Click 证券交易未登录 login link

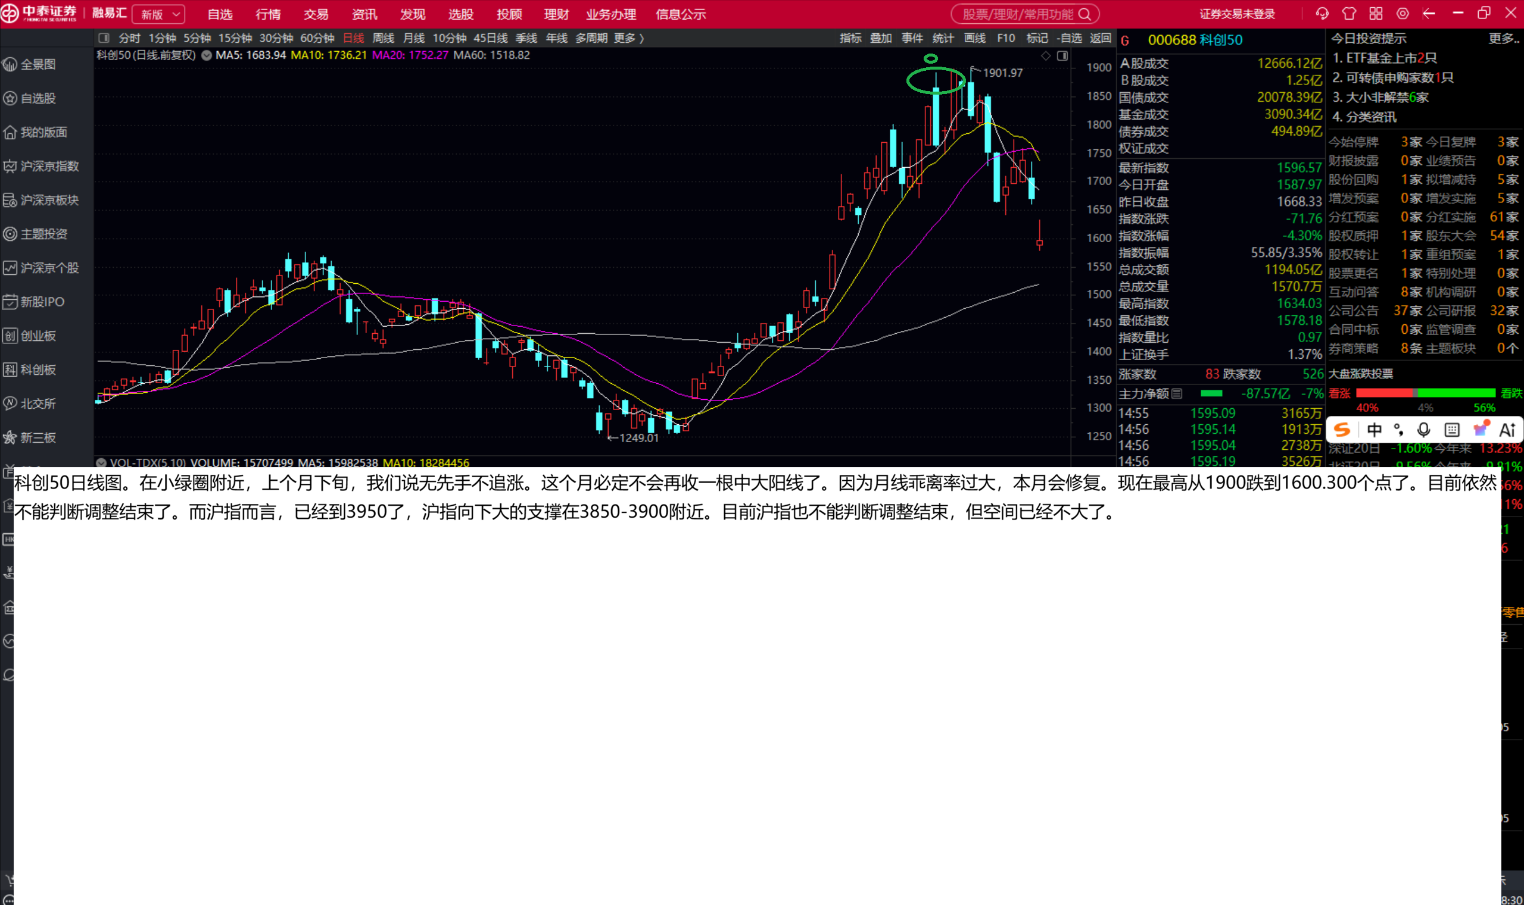pyautogui.click(x=1237, y=14)
